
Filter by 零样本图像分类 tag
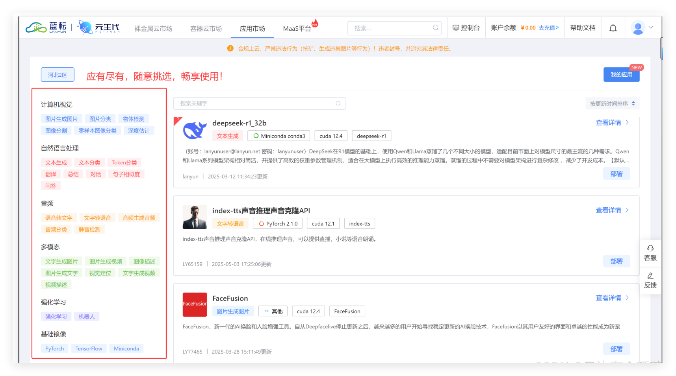[x=97, y=131]
